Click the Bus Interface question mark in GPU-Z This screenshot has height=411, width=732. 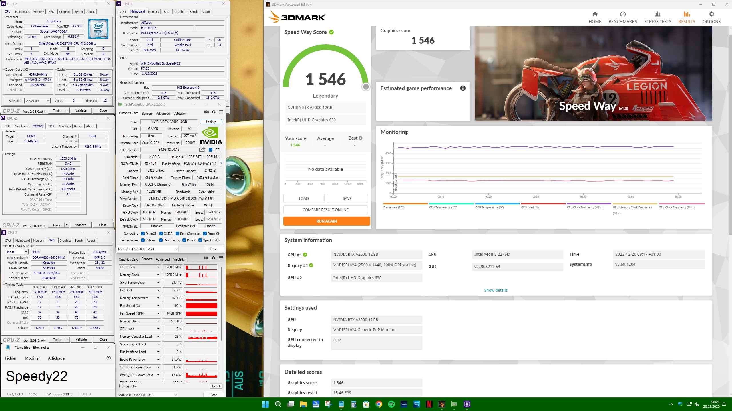pos(221,164)
